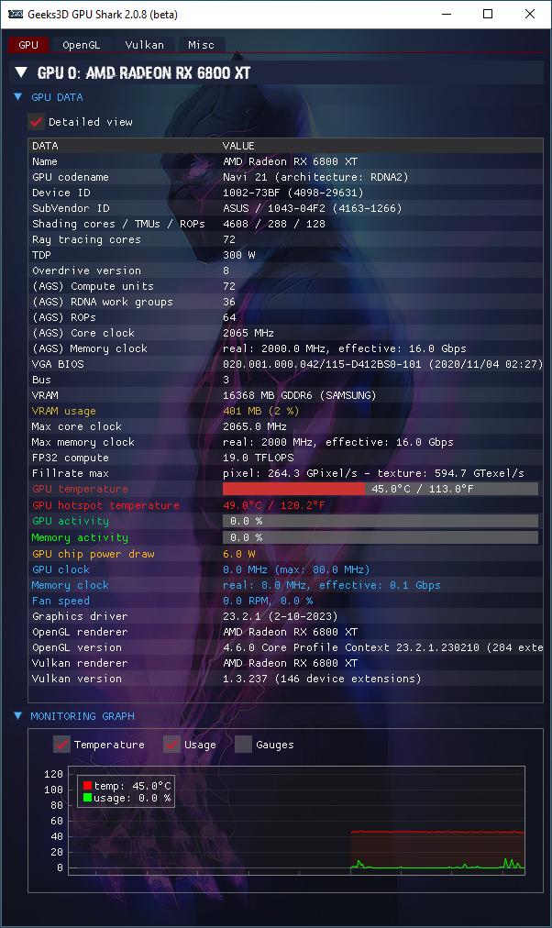Click the Memory activity percentage bar
The image size is (552, 928).
(381, 537)
